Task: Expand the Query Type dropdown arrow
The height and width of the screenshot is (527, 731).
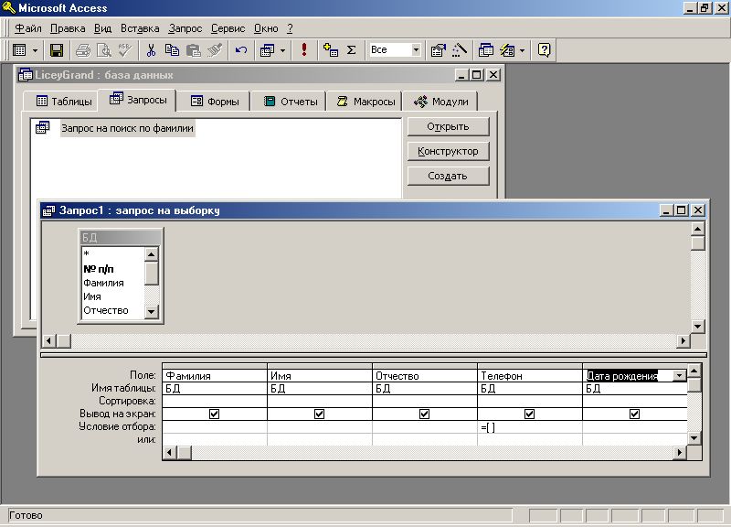Action: point(282,50)
